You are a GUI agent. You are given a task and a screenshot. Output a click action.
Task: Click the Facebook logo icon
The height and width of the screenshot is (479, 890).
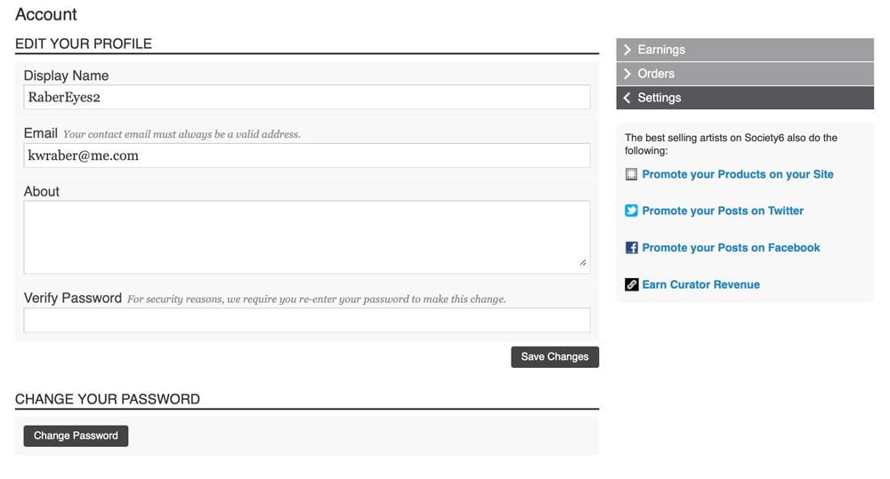pos(631,248)
